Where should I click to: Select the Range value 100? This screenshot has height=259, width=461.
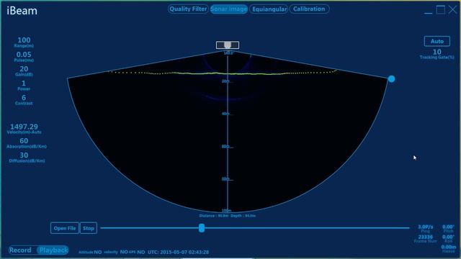[x=24, y=40]
